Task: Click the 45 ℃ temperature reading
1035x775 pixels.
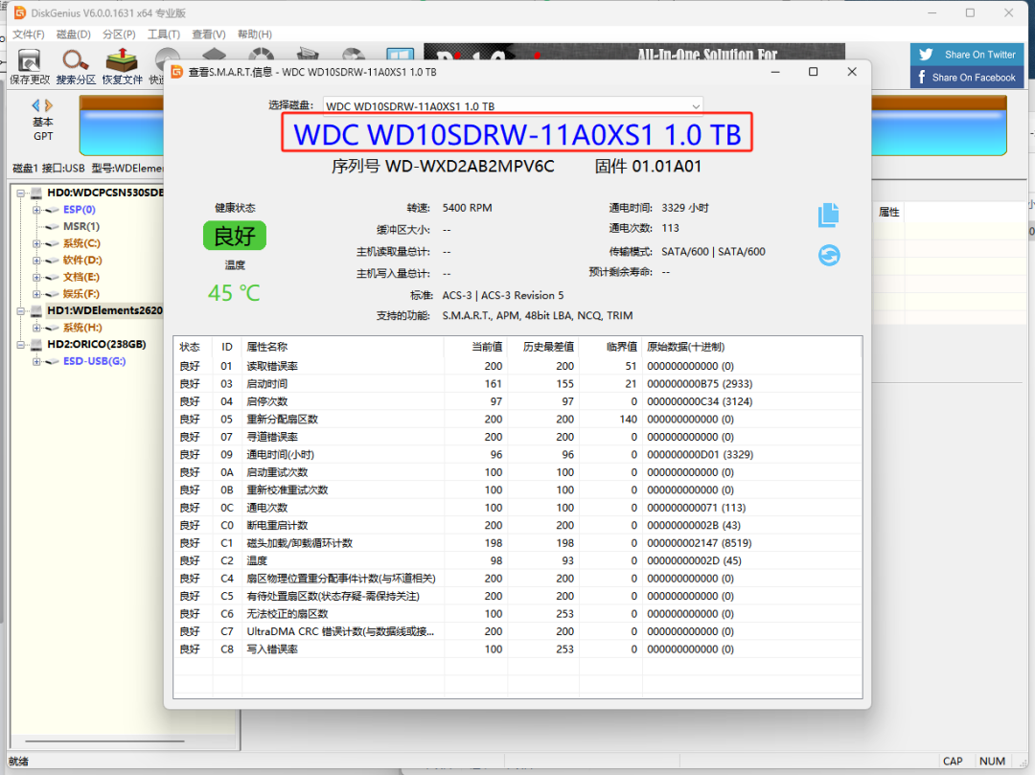Action: [234, 293]
